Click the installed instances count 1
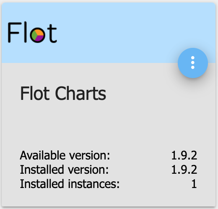 (194, 183)
